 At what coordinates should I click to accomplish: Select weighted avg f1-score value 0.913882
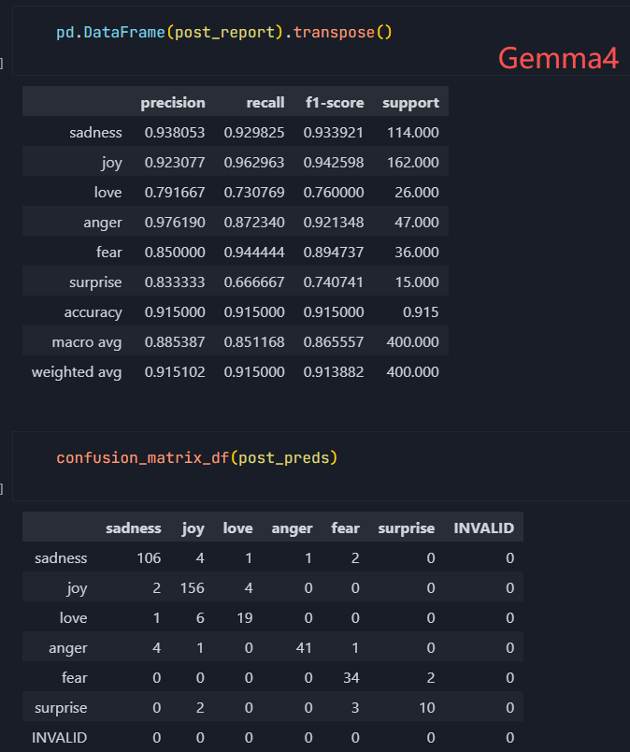(x=334, y=372)
